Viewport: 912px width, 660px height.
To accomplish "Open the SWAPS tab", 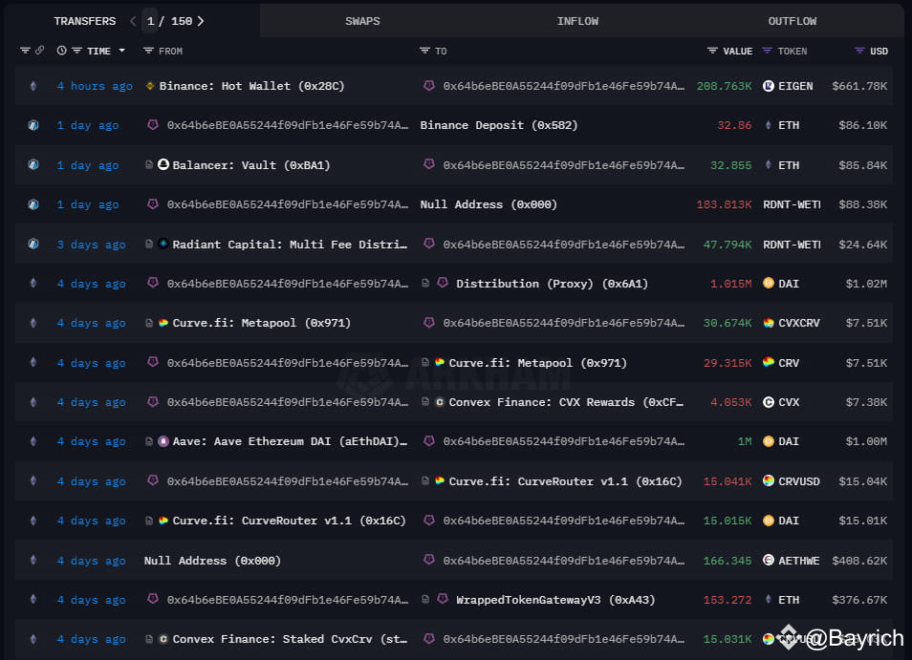I will tap(362, 21).
